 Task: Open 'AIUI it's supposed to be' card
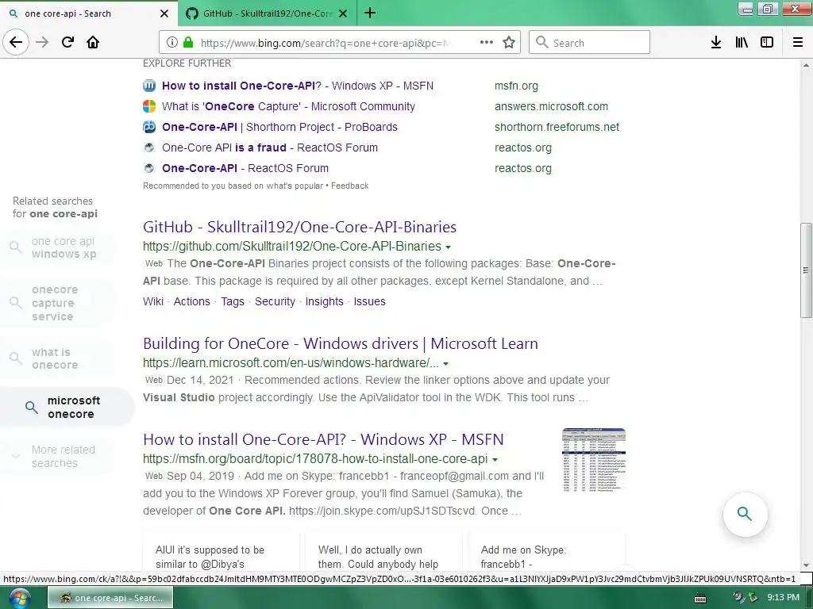[x=221, y=550]
